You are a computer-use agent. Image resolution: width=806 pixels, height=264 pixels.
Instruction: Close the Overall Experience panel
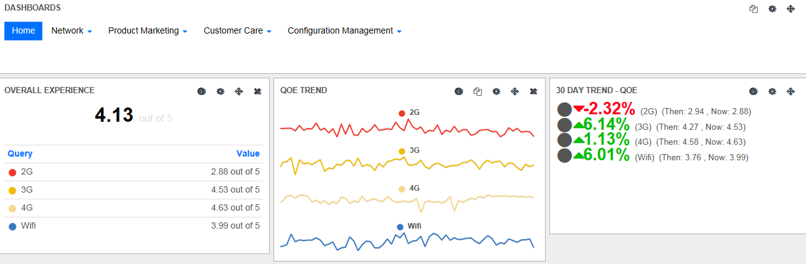257,91
